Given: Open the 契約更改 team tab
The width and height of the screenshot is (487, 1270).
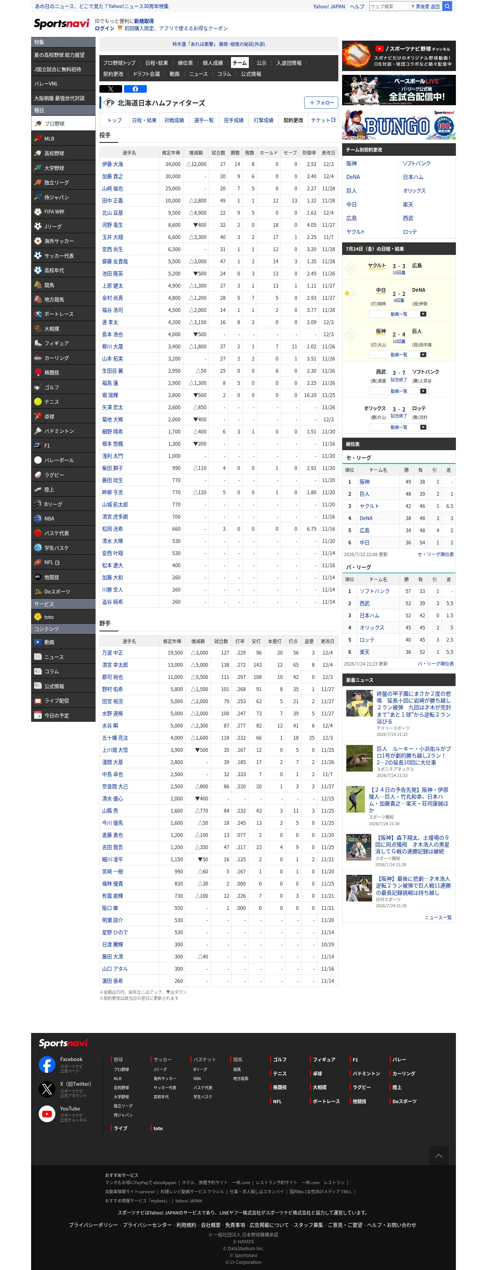Looking at the screenshot, I should [x=293, y=120].
